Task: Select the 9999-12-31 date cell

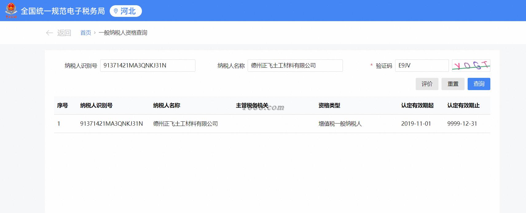Action: pos(462,124)
